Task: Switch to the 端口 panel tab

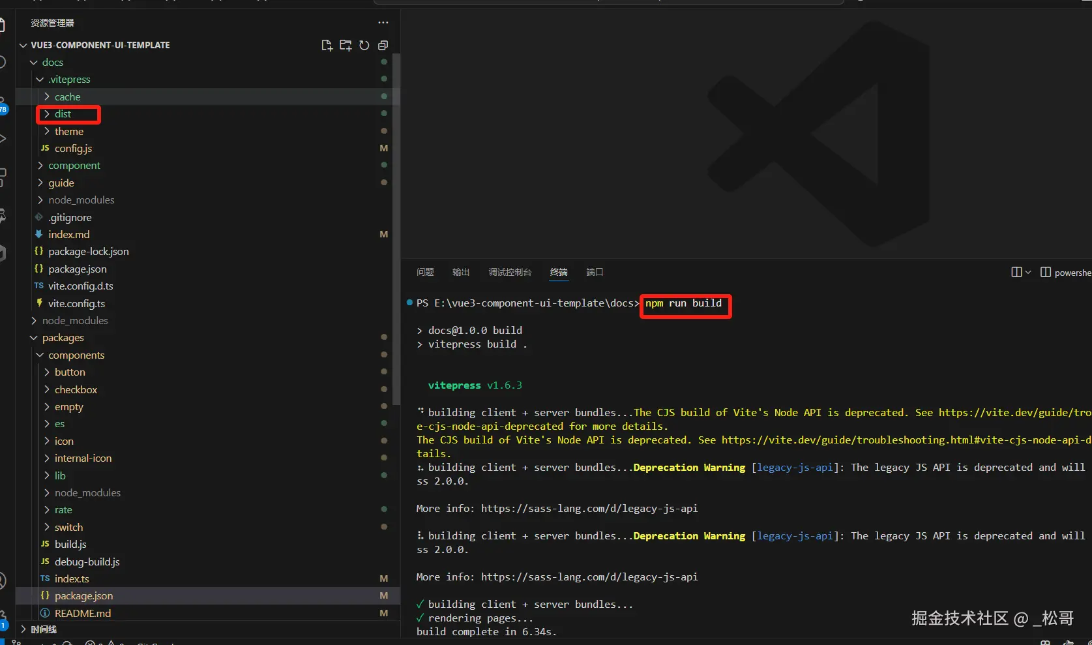Action: coord(595,272)
